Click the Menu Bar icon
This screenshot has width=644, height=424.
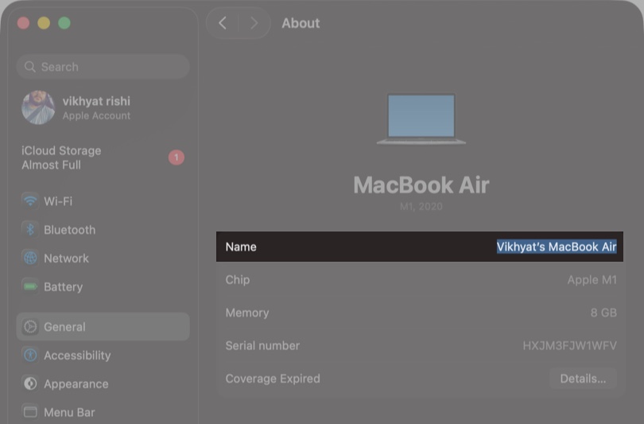[x=30, y=412]
